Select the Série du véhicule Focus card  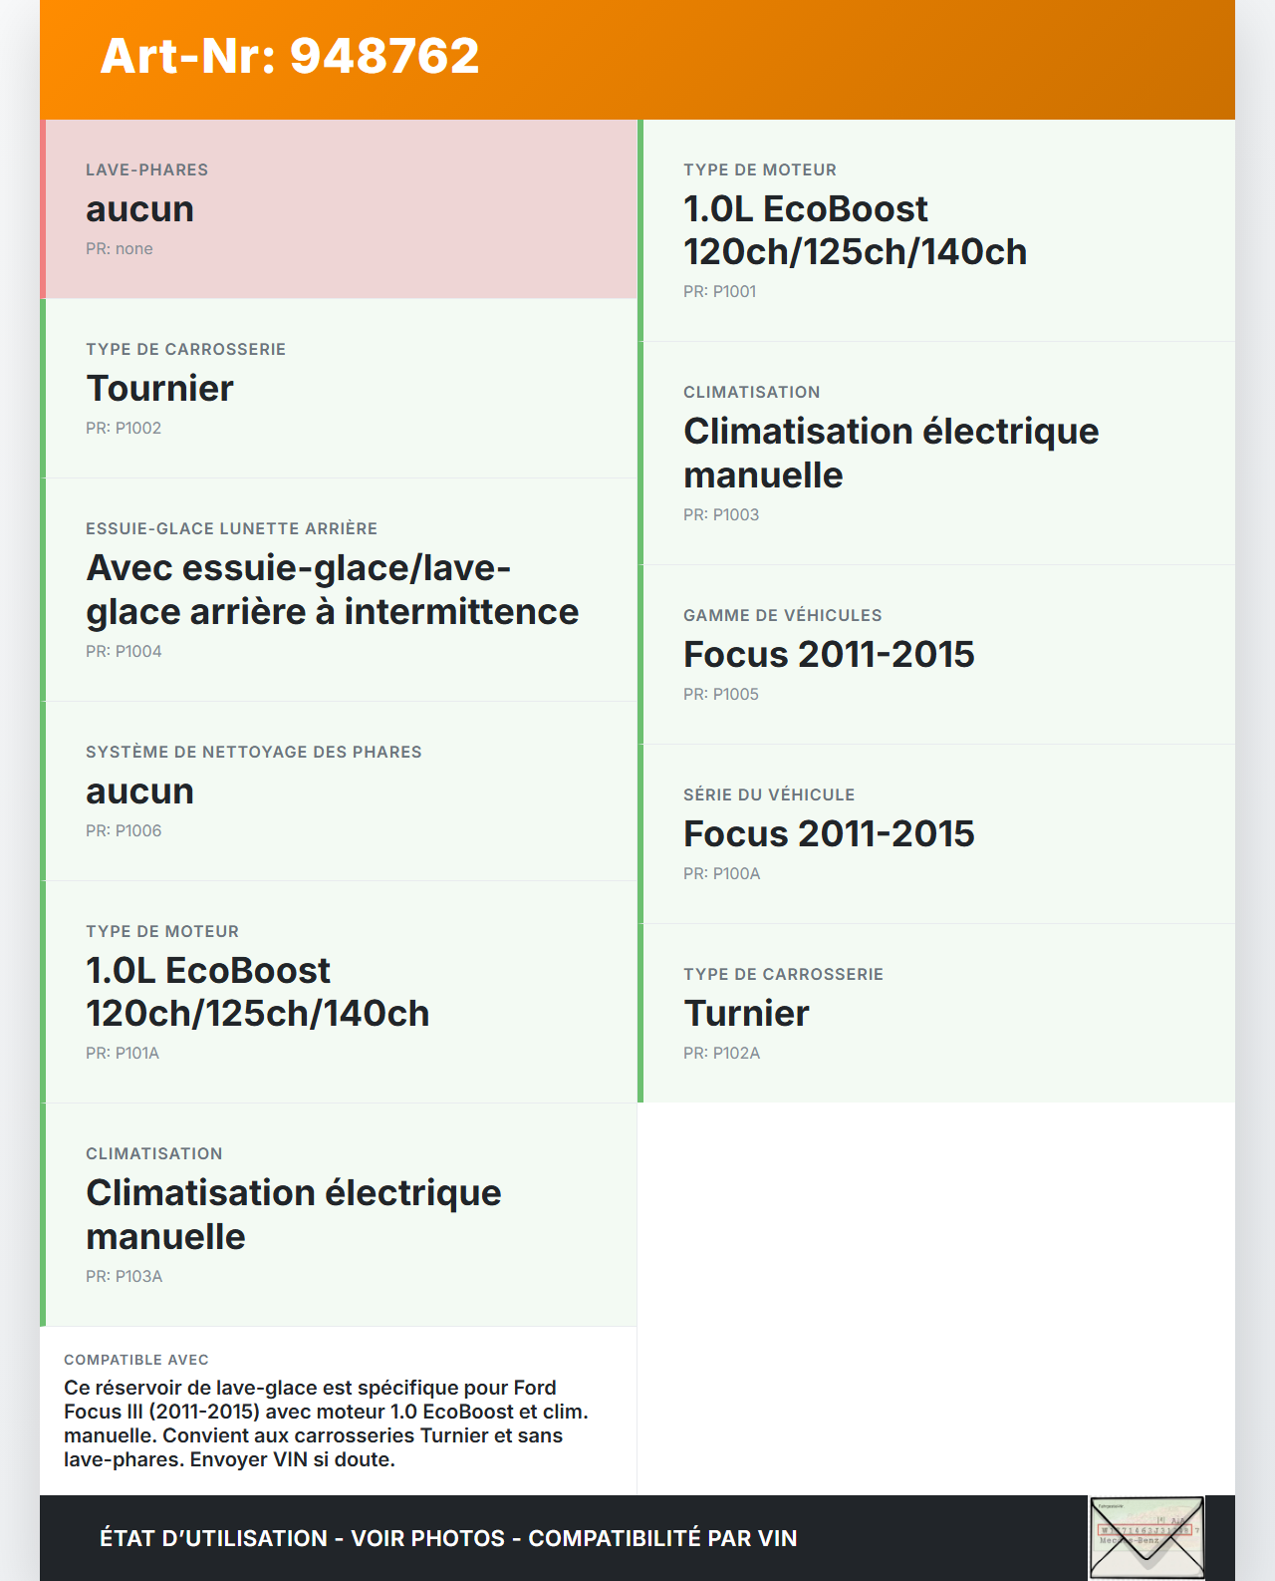[x=937, y=833]
